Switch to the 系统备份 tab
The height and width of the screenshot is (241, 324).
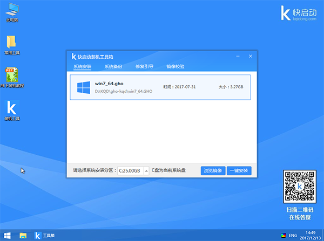pos(113,67)
